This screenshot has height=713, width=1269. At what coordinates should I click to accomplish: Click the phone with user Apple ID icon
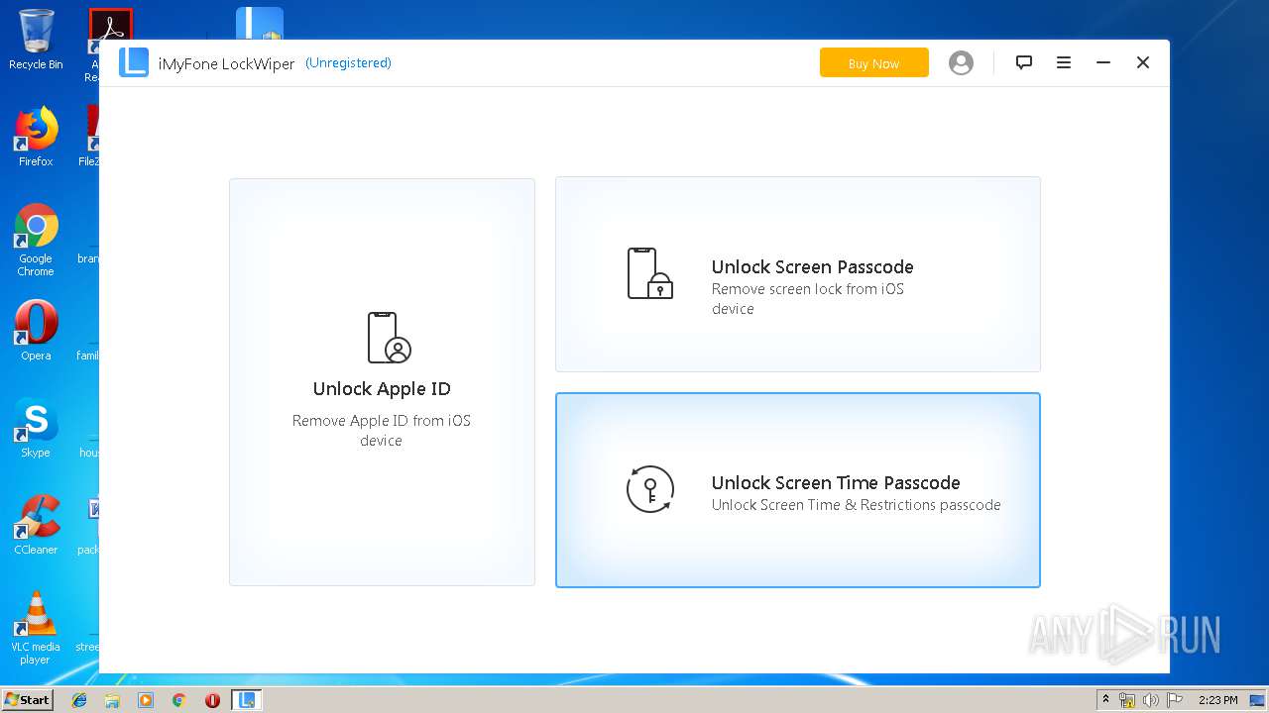click(x=389, y=338)
